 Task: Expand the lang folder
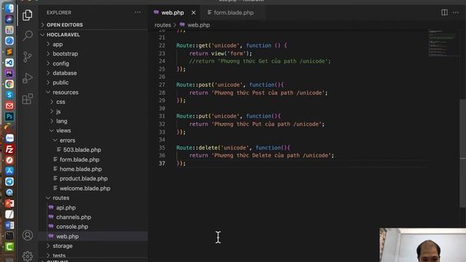click(x=92, y=122)
